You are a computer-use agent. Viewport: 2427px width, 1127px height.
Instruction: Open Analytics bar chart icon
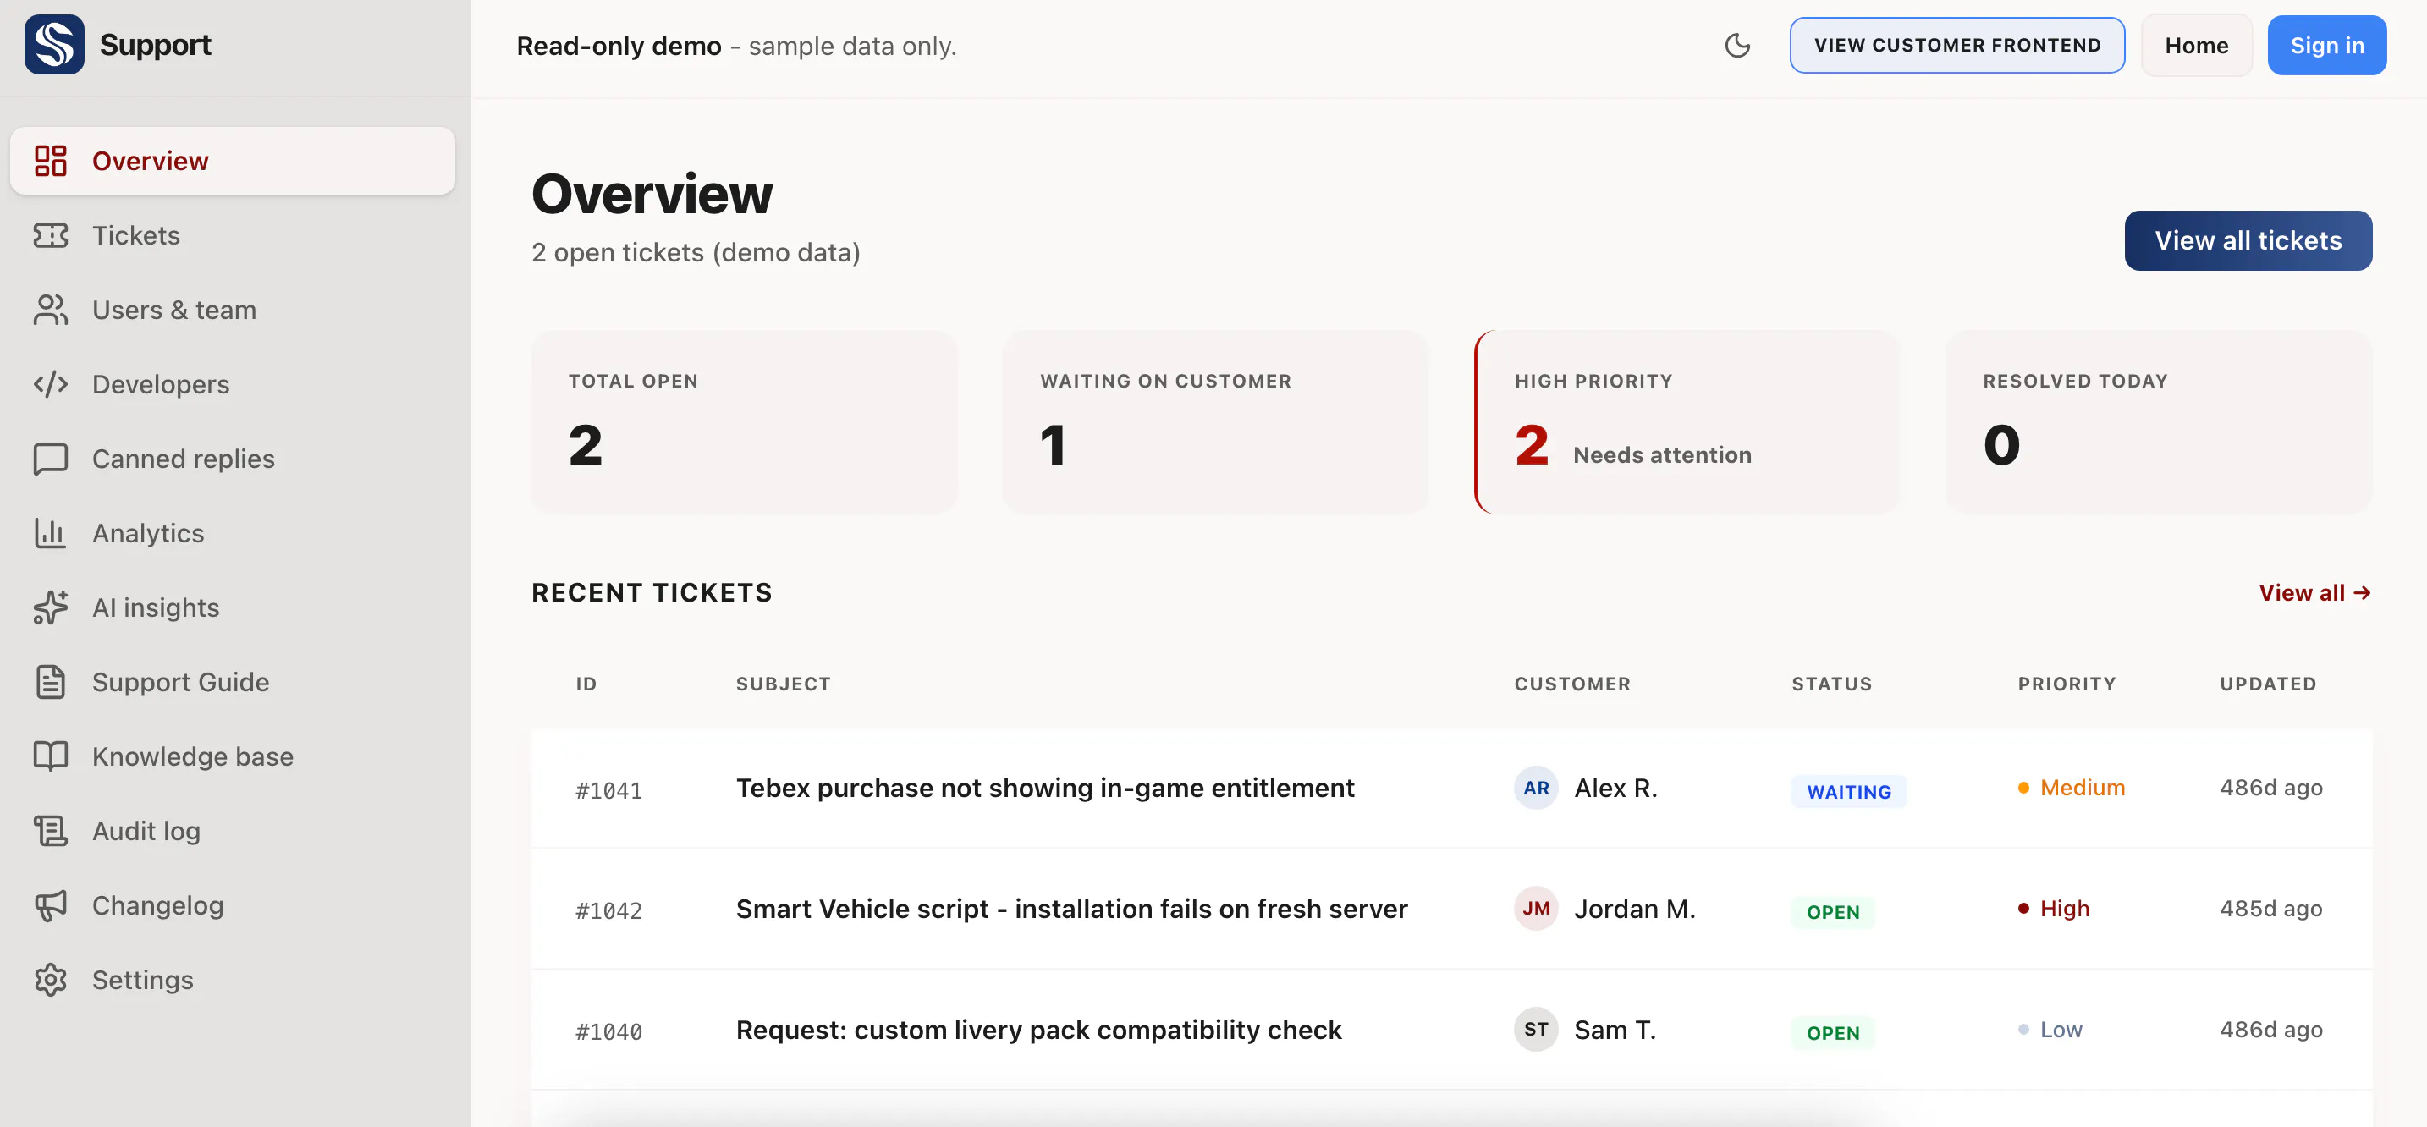[51, 532]
